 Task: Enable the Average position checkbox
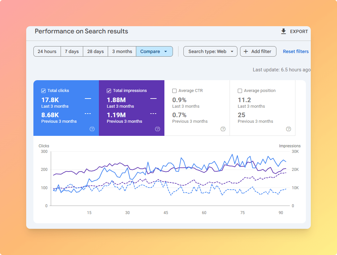[240, 91]
